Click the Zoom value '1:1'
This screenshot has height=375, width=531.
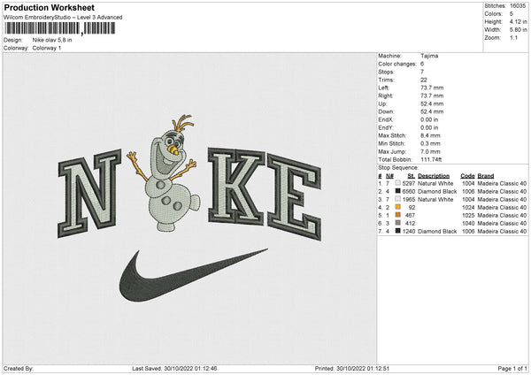coord(513,37)
